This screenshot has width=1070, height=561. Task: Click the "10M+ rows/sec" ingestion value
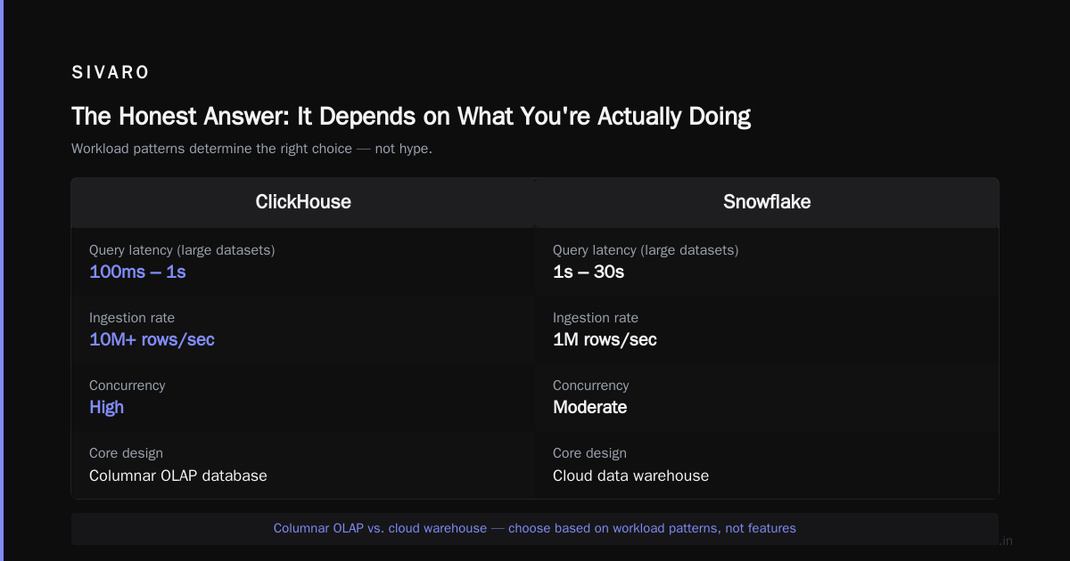click(152, 339)
